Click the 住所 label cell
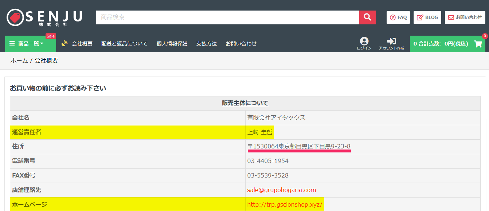 (128, 147)
